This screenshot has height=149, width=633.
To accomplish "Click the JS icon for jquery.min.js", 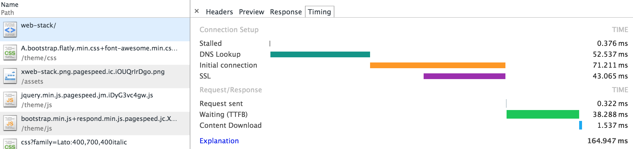I will pyautogui.click(x=10, y=100).
